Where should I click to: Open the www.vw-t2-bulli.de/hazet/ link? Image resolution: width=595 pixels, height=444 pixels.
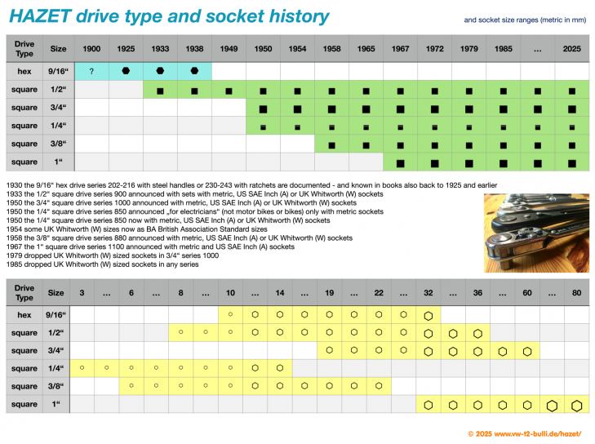coord(531,433)
